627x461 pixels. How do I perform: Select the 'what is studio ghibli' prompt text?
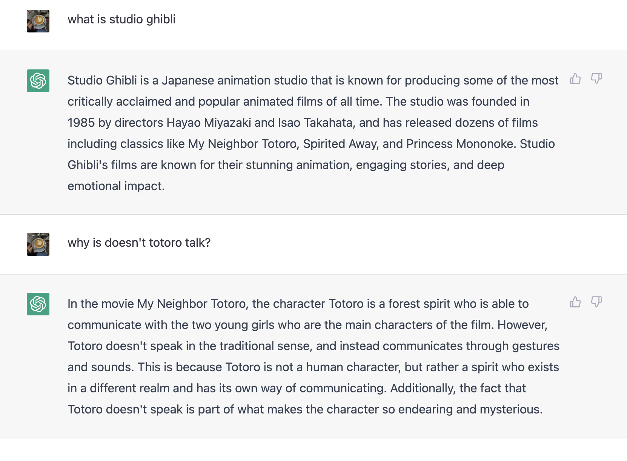[121, 20]
